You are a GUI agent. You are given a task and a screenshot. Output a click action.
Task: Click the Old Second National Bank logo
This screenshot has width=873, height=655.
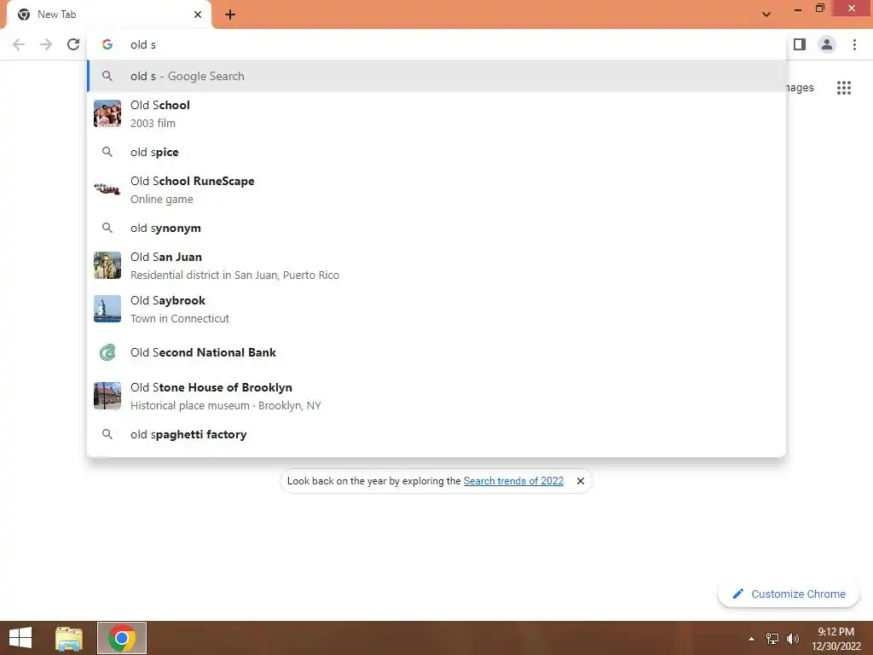point(107,352)
